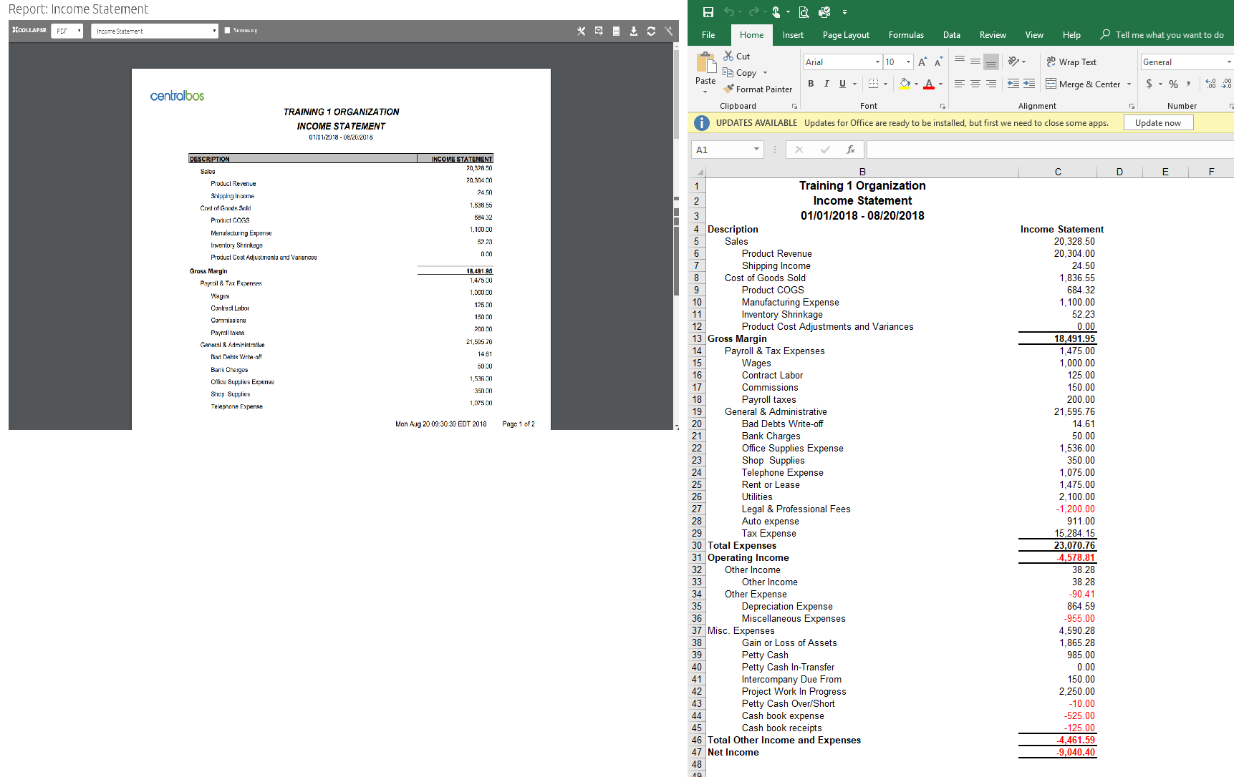Open the General number format dropdown
This screenshot has width=1234, height=777.
(1229, 62)
